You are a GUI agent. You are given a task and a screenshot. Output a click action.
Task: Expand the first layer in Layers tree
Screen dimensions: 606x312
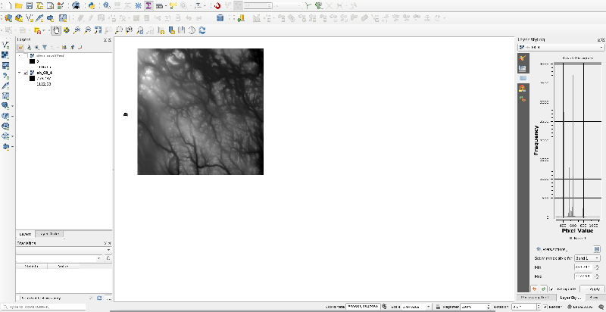coord(20,55)
